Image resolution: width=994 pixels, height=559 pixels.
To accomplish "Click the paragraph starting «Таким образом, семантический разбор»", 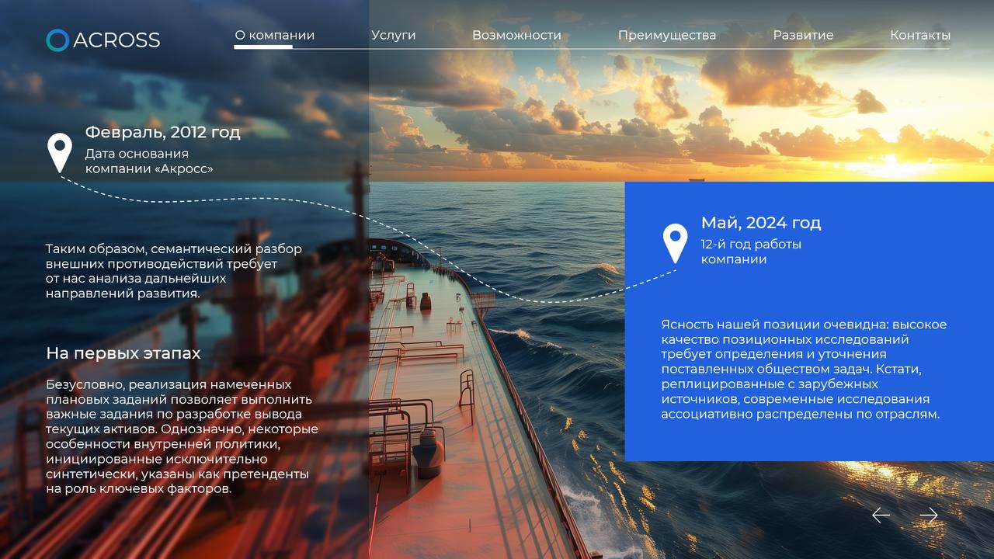I will point(174,271).
